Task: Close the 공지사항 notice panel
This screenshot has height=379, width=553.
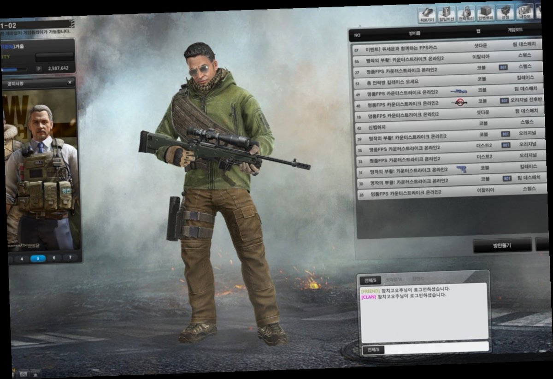Action: click(70, 83)
